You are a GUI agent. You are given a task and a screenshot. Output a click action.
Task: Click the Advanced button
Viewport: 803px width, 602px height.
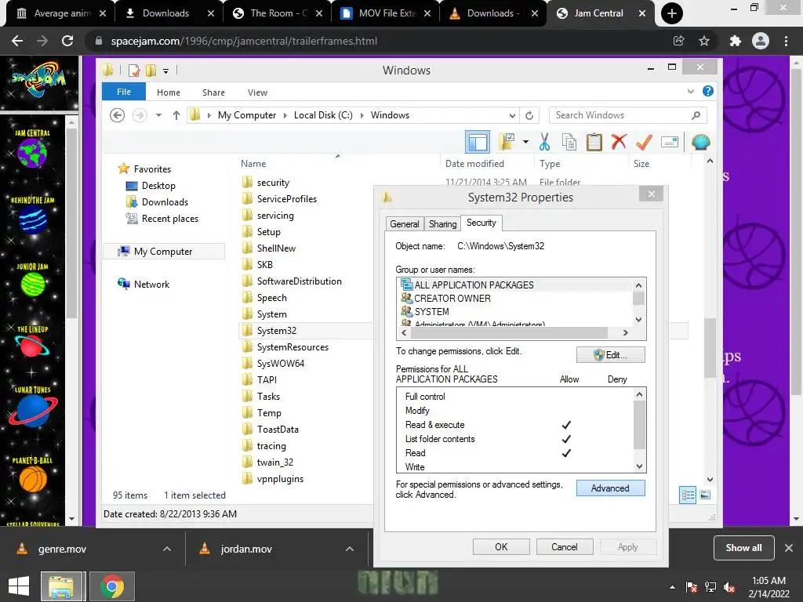(610, 488)
